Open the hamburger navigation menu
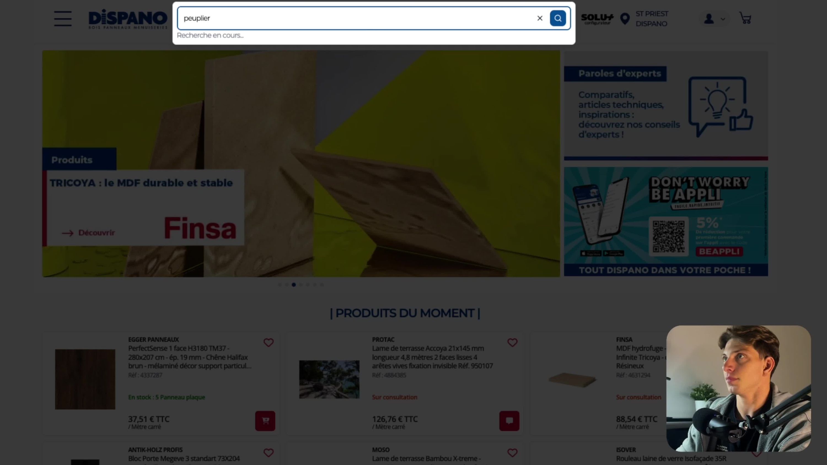 (63, 19)
